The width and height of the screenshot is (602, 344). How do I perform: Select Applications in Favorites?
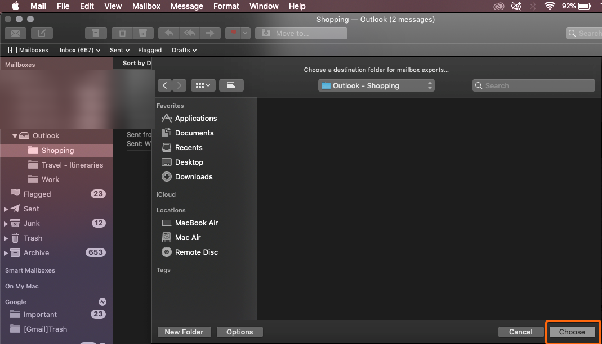point(196,119)
